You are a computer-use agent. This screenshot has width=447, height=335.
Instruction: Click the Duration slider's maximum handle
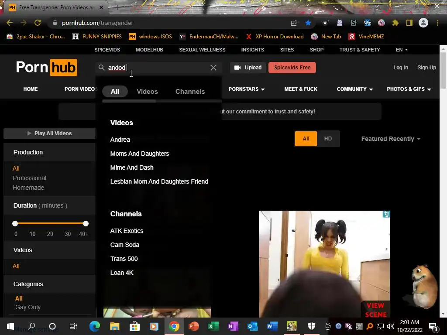[x=86, y=224]
